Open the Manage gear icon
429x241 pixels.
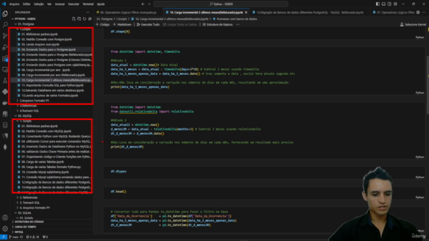pos(5,229)
